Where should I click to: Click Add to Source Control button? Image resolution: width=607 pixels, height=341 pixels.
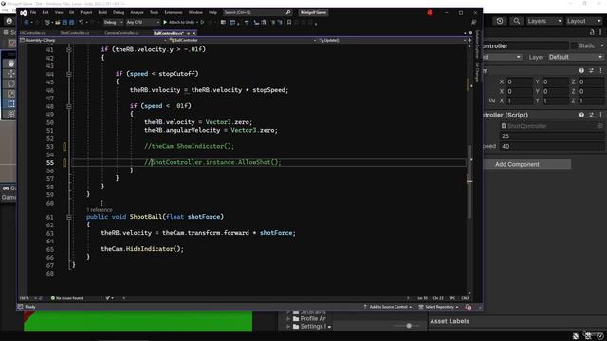point(388,307)
